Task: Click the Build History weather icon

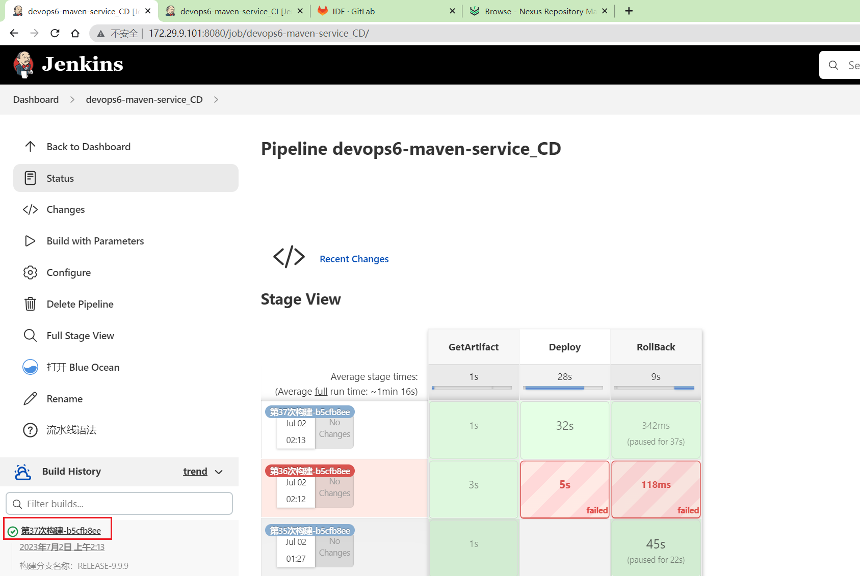Action: 22,472
